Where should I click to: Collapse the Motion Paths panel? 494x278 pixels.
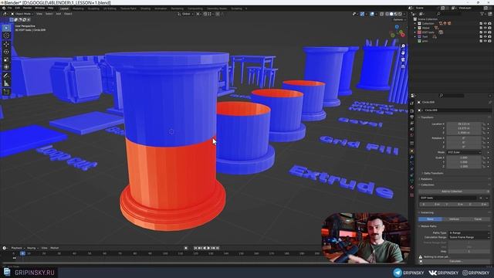(x=428, y=226)
